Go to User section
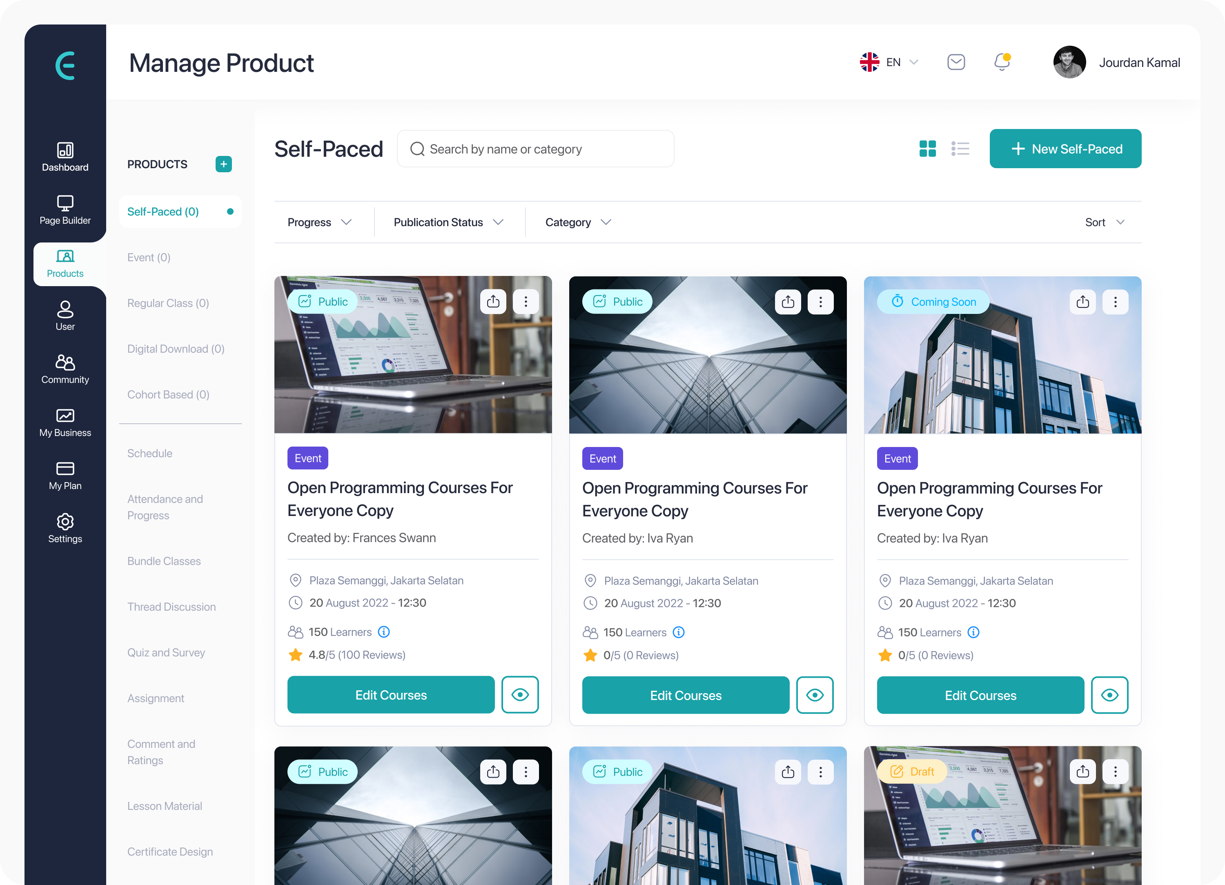Viewport: 1225px width, 885px height. tap(65, 316)
